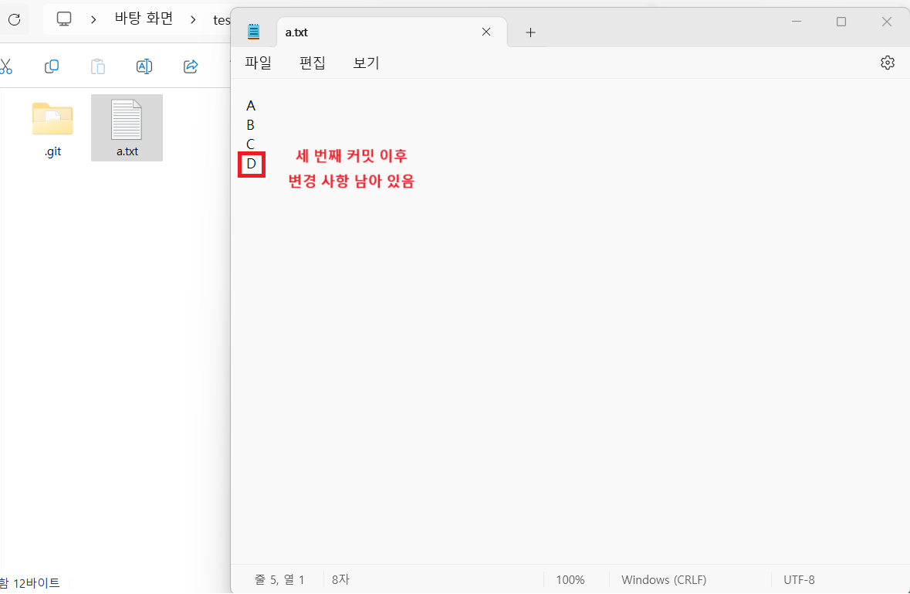Select the .git folder in File Explorer

click(x=51, y=127)
